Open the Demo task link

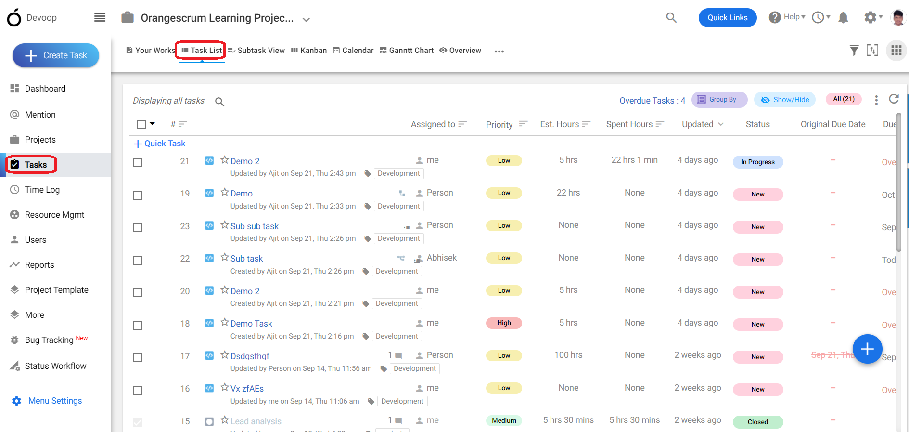coord(242,194)
